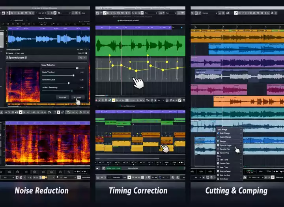Select the blue waveform clip in Noise Reduction window
The width and height of the screenshot is (284, 207).
point(49,39)
